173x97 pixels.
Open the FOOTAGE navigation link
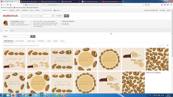pyautogui.click(x=12, y=10)
